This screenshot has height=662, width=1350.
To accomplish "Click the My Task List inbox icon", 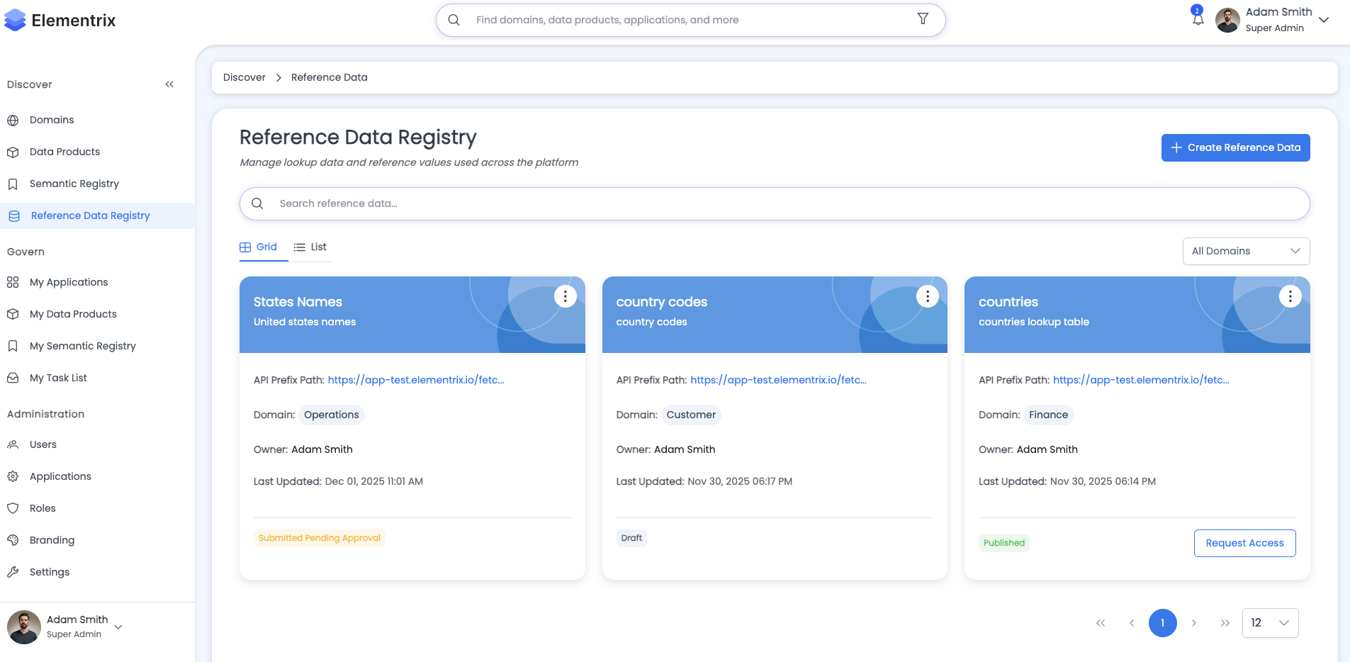I will click(x=13, y=377).
